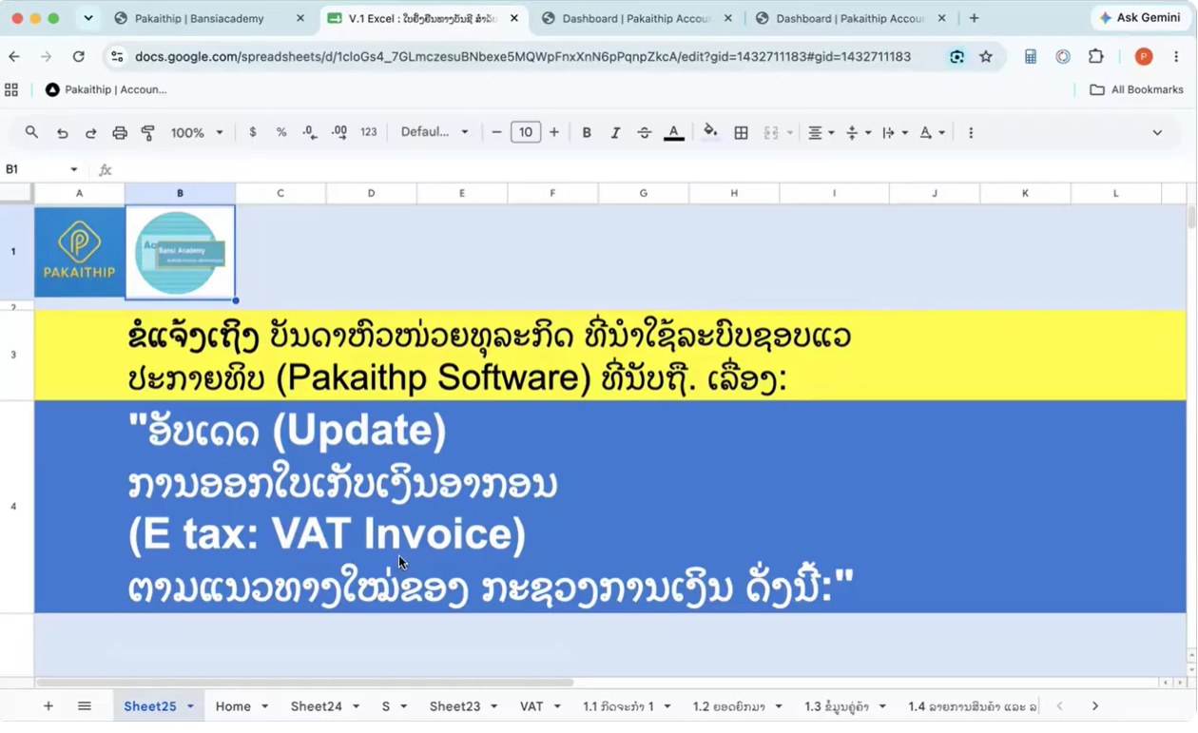
Task: Open the name box dropdown arrow
Action: coord(74,169)
